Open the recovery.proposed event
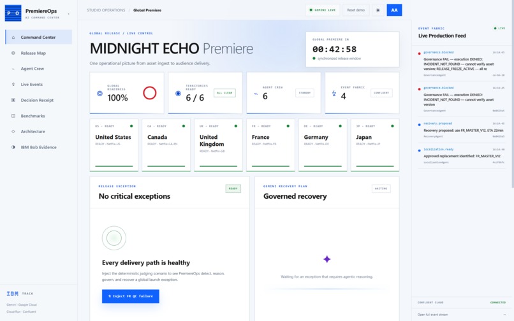 click(x=461, y=130)
